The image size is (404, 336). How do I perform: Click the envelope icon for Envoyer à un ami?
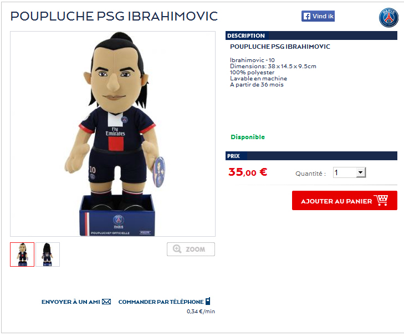click(106, 302)
